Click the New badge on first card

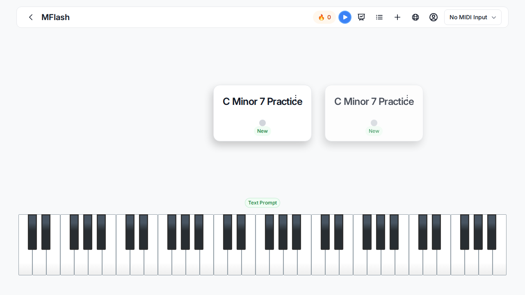click(262, 131)
